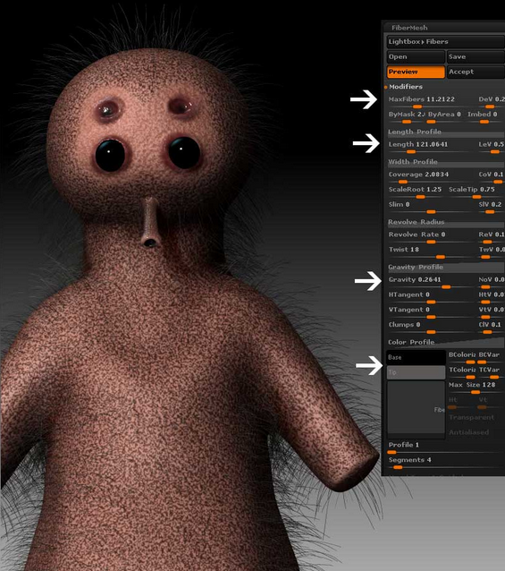Accept the FiberMesh preview
This screenshot has width=505, height=571.
tap(476, 72)
